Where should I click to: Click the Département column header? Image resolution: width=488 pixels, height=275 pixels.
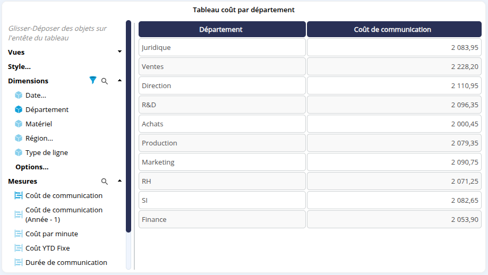(222, 29)
